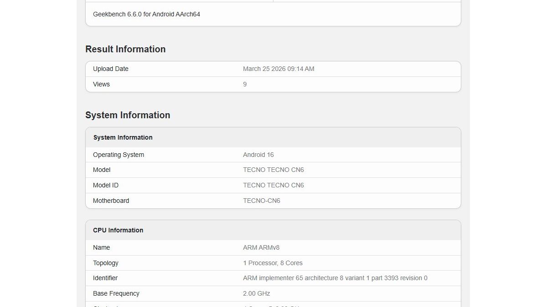Click the Operating System row label

click(x=119, y=155)
